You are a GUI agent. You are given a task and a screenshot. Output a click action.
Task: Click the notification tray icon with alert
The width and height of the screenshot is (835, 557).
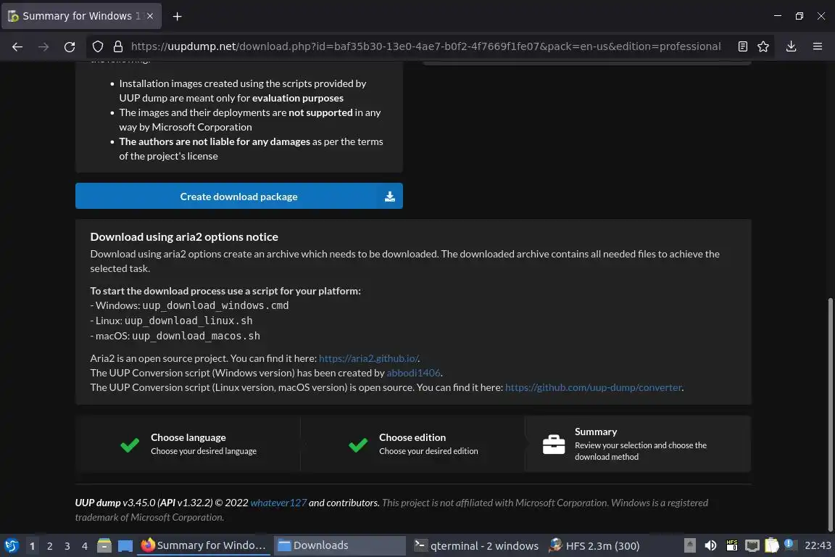[x=790, y=545]
